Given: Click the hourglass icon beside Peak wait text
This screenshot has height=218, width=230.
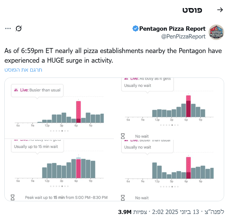Looking at the screenshot, I should [x=13, y=197].
